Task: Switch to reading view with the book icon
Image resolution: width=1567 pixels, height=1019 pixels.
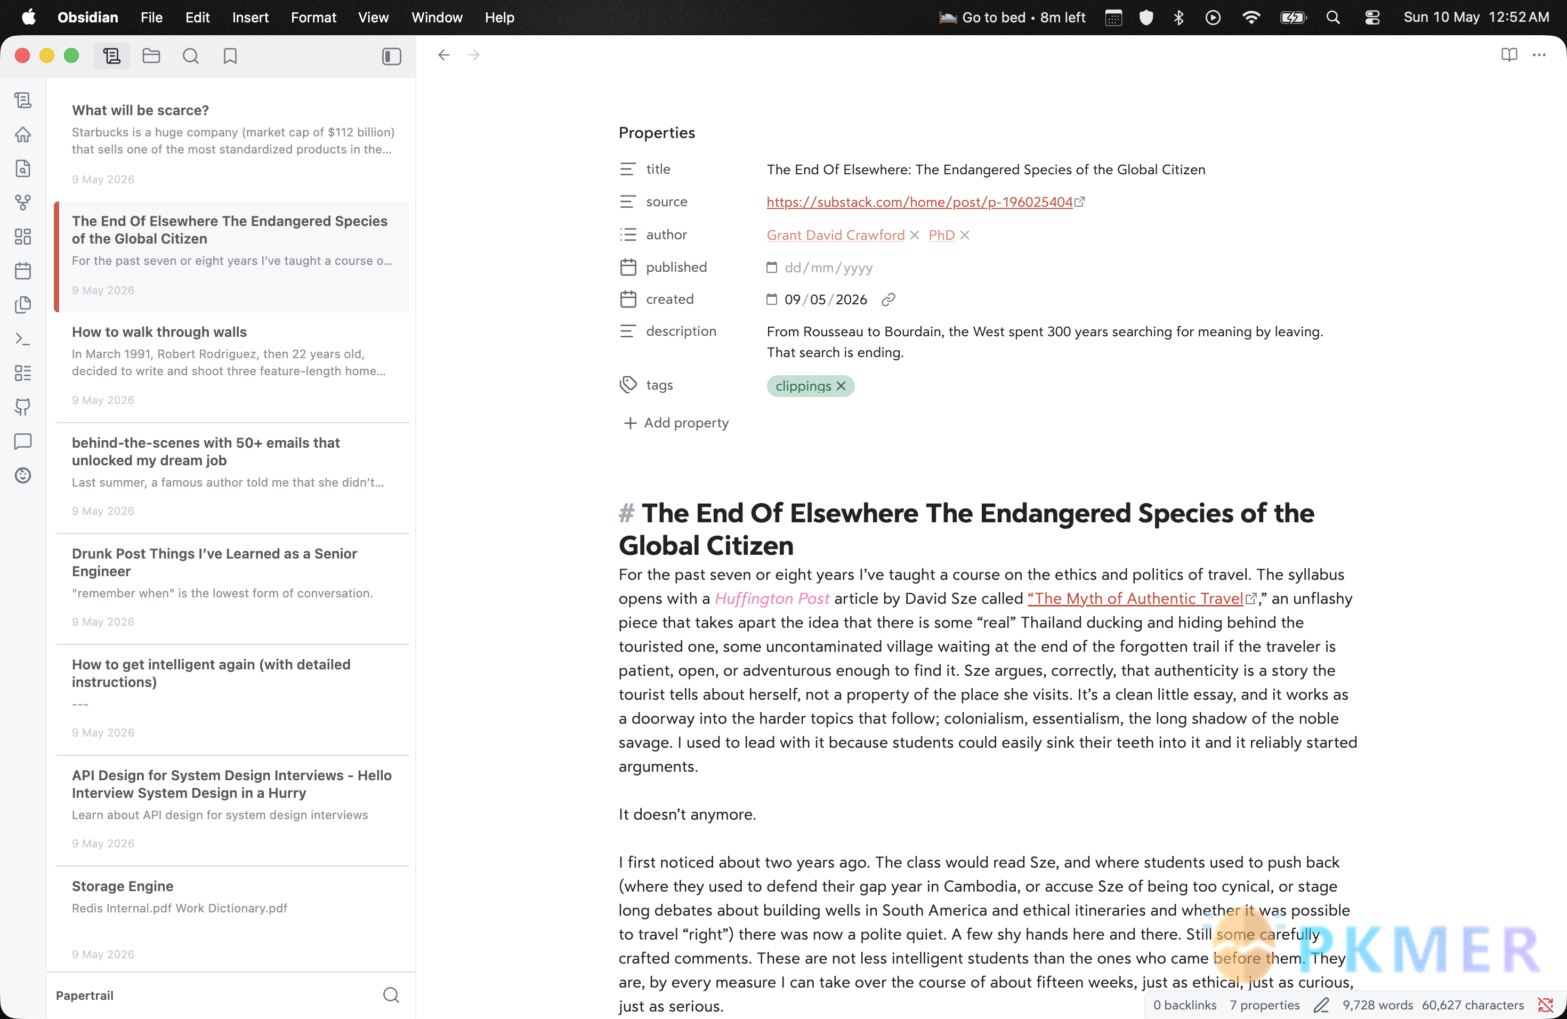Action: point(1509,55)
